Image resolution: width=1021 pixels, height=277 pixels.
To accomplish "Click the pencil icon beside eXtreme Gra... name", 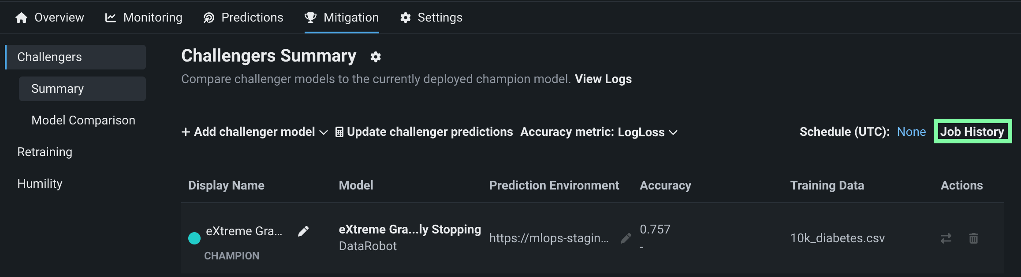I will pos(303,231).
